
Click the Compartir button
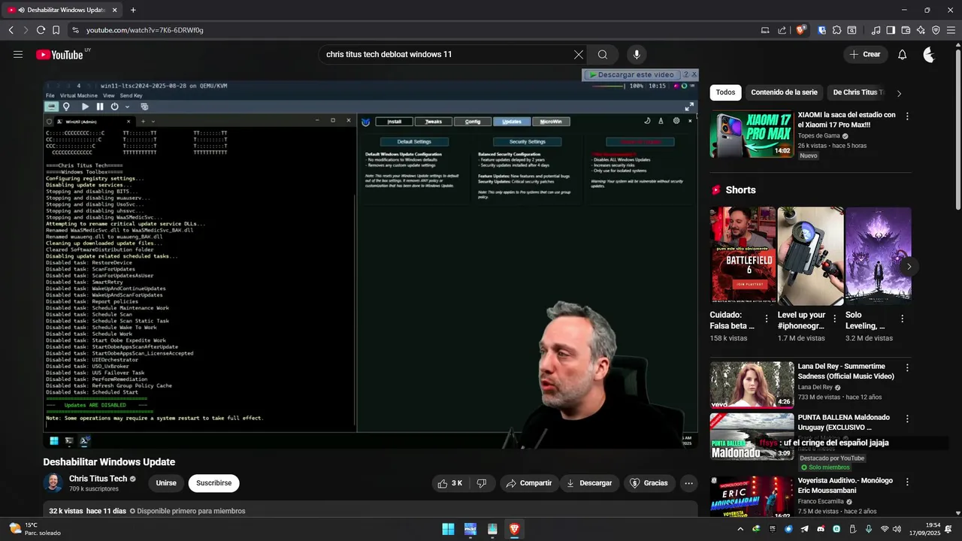click(529, 483)
